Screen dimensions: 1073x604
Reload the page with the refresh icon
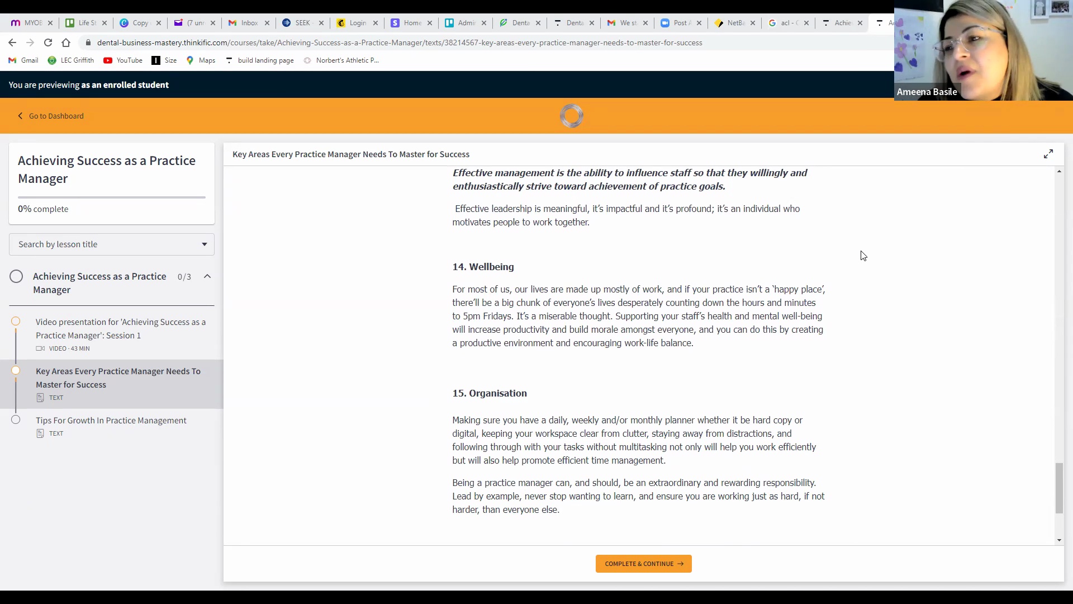pyautogui.click(x=48, y=43)
